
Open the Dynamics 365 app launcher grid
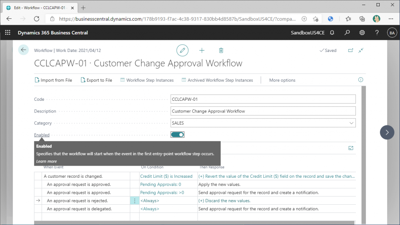[8, 33]
